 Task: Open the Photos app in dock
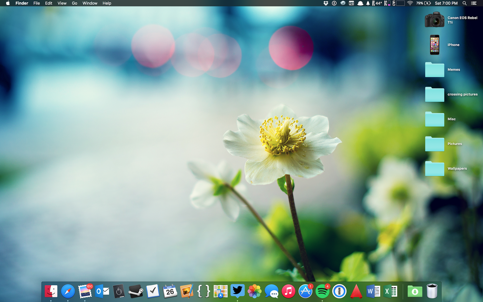(x=254, y=291)
